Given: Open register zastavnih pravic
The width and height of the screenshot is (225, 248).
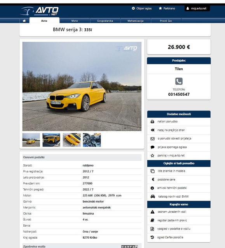Looking at the screenshot, I should [172, 220].
